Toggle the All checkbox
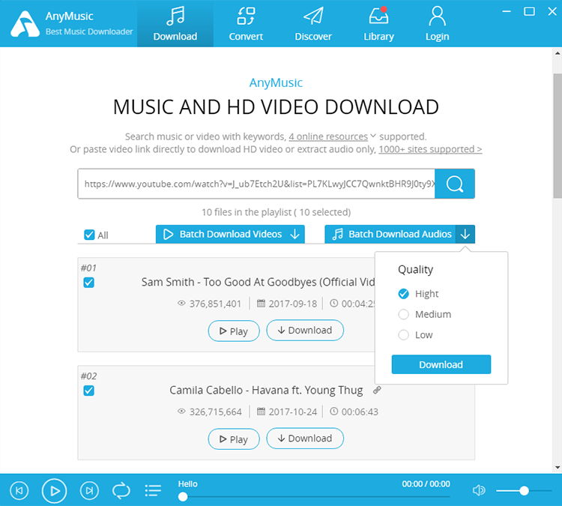 (x=89, y=235)
